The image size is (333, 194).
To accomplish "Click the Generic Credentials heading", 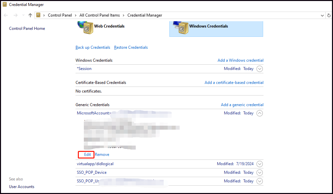I will pos(92,105).
